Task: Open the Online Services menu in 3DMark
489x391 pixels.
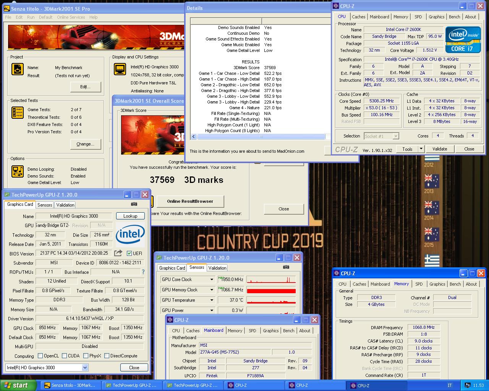Action: (x=71, y=17)
